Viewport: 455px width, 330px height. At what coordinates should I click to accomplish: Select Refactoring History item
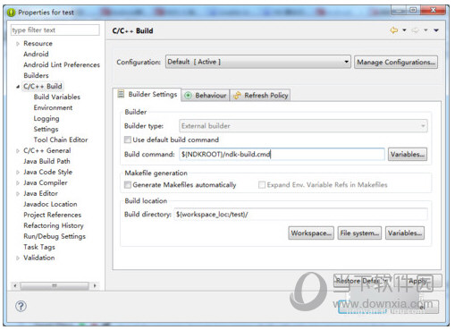pyautogui.click(x=54, y=225)
